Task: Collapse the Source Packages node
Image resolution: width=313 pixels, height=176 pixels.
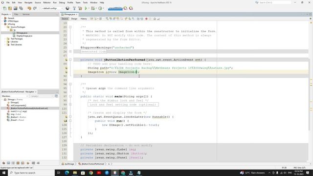Action: tap(5, 27)
